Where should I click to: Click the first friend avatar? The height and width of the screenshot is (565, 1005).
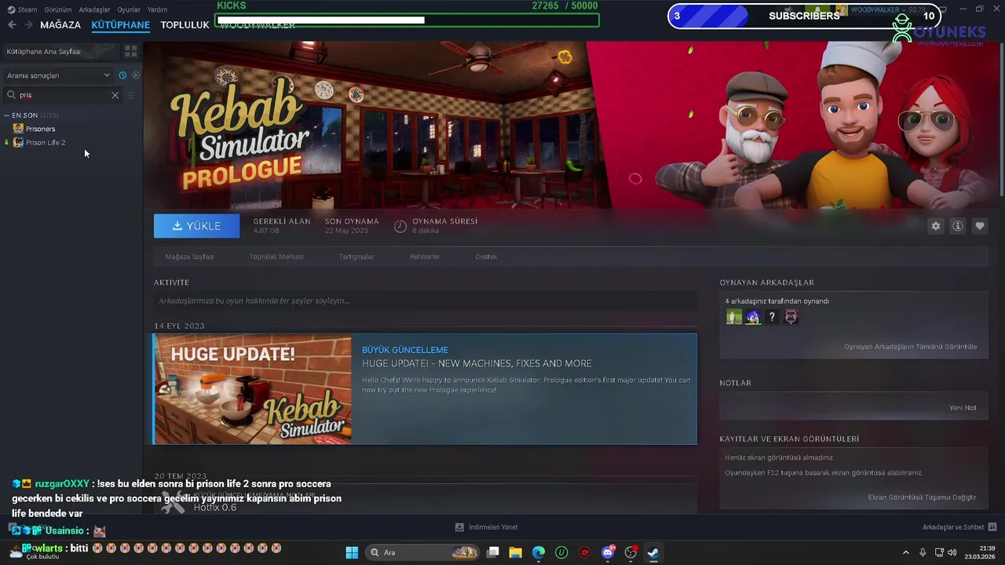point(734,317)
